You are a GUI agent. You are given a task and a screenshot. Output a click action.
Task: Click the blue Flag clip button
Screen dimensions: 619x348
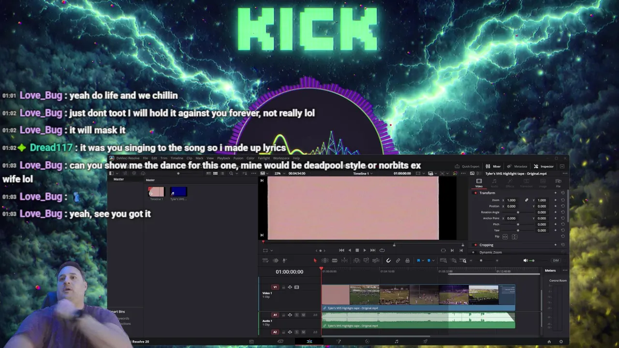tap(418, 261)
